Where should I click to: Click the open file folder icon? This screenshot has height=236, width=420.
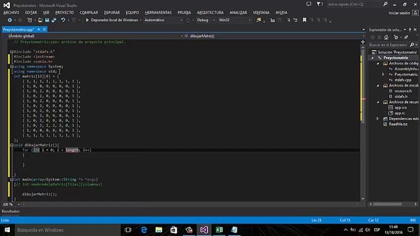[40, 20]
